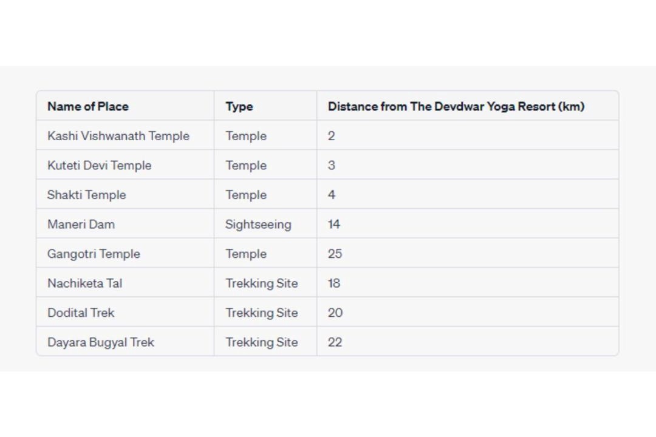Click the Nachiketa Tal entry

85,283
